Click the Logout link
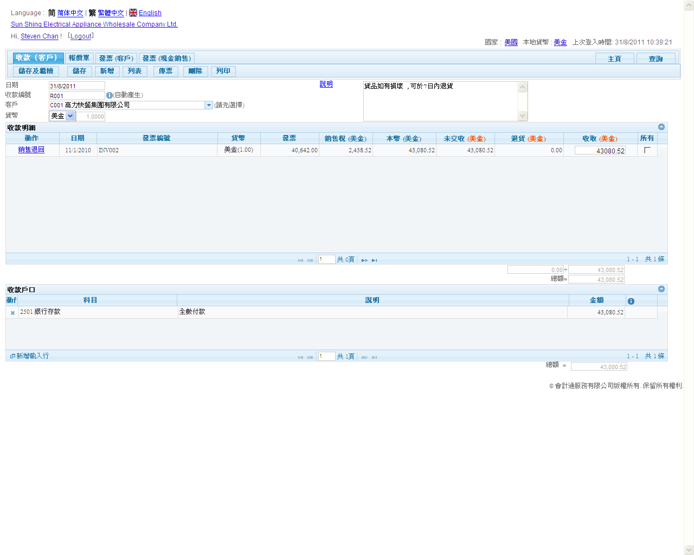694x555 pixels. [x=81, y=36]
